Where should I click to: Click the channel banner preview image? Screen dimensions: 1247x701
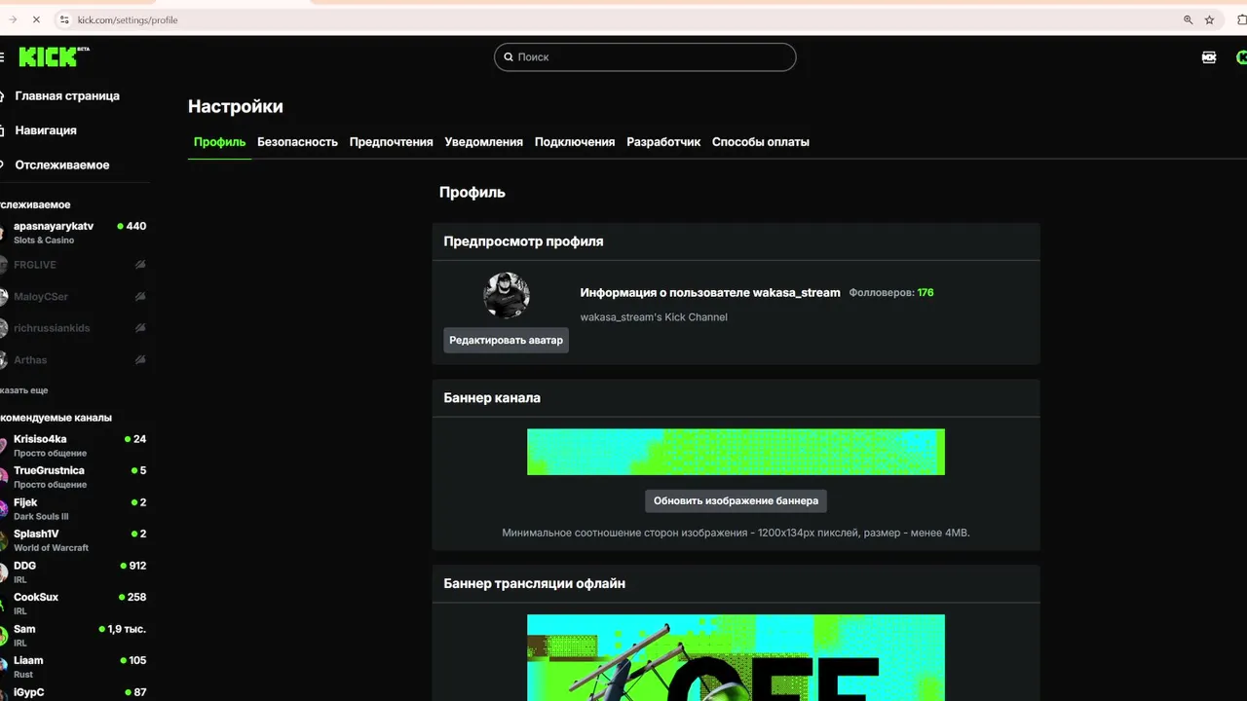736,452
